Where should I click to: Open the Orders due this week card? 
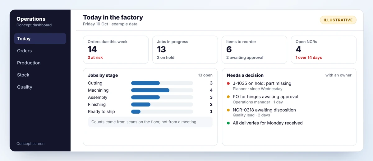116,50
